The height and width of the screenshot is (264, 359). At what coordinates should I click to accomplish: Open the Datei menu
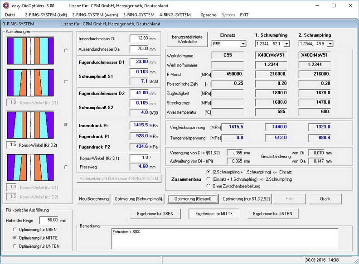[10, 15]
